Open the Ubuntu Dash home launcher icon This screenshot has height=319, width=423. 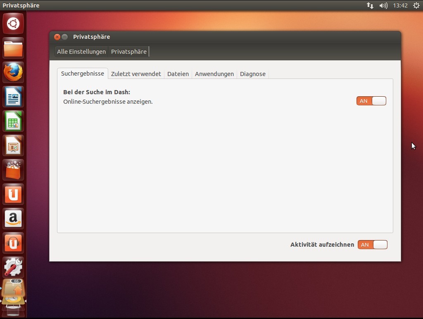(x=13, y=24)
